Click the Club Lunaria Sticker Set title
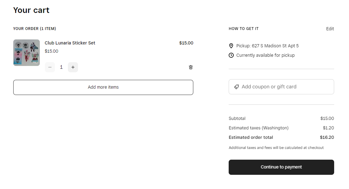This screenshot has width=349, height=189. 70,43
